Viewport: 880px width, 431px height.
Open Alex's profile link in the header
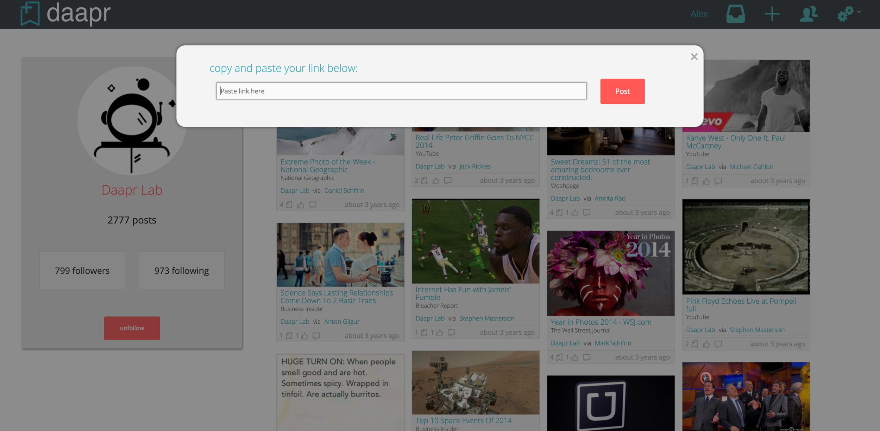699,14
